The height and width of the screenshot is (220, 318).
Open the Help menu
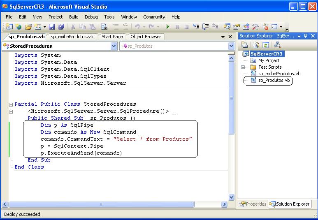pyautogui.click(x=176, y=17)
